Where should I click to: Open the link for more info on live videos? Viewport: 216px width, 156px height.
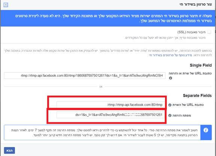170,55
